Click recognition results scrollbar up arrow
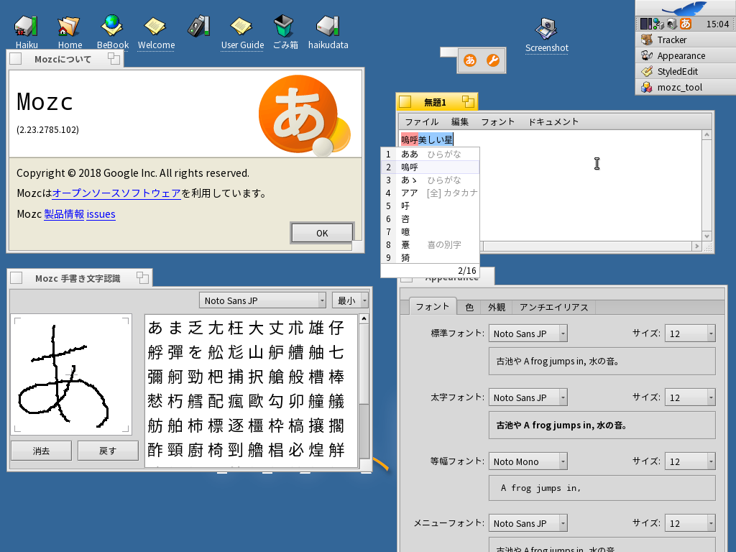The height and width of the screenshot is (552, 736). click(x=364, y=319)
